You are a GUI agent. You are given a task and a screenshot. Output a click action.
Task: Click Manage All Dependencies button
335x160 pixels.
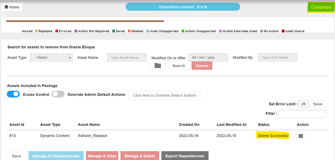pos(56,156)
